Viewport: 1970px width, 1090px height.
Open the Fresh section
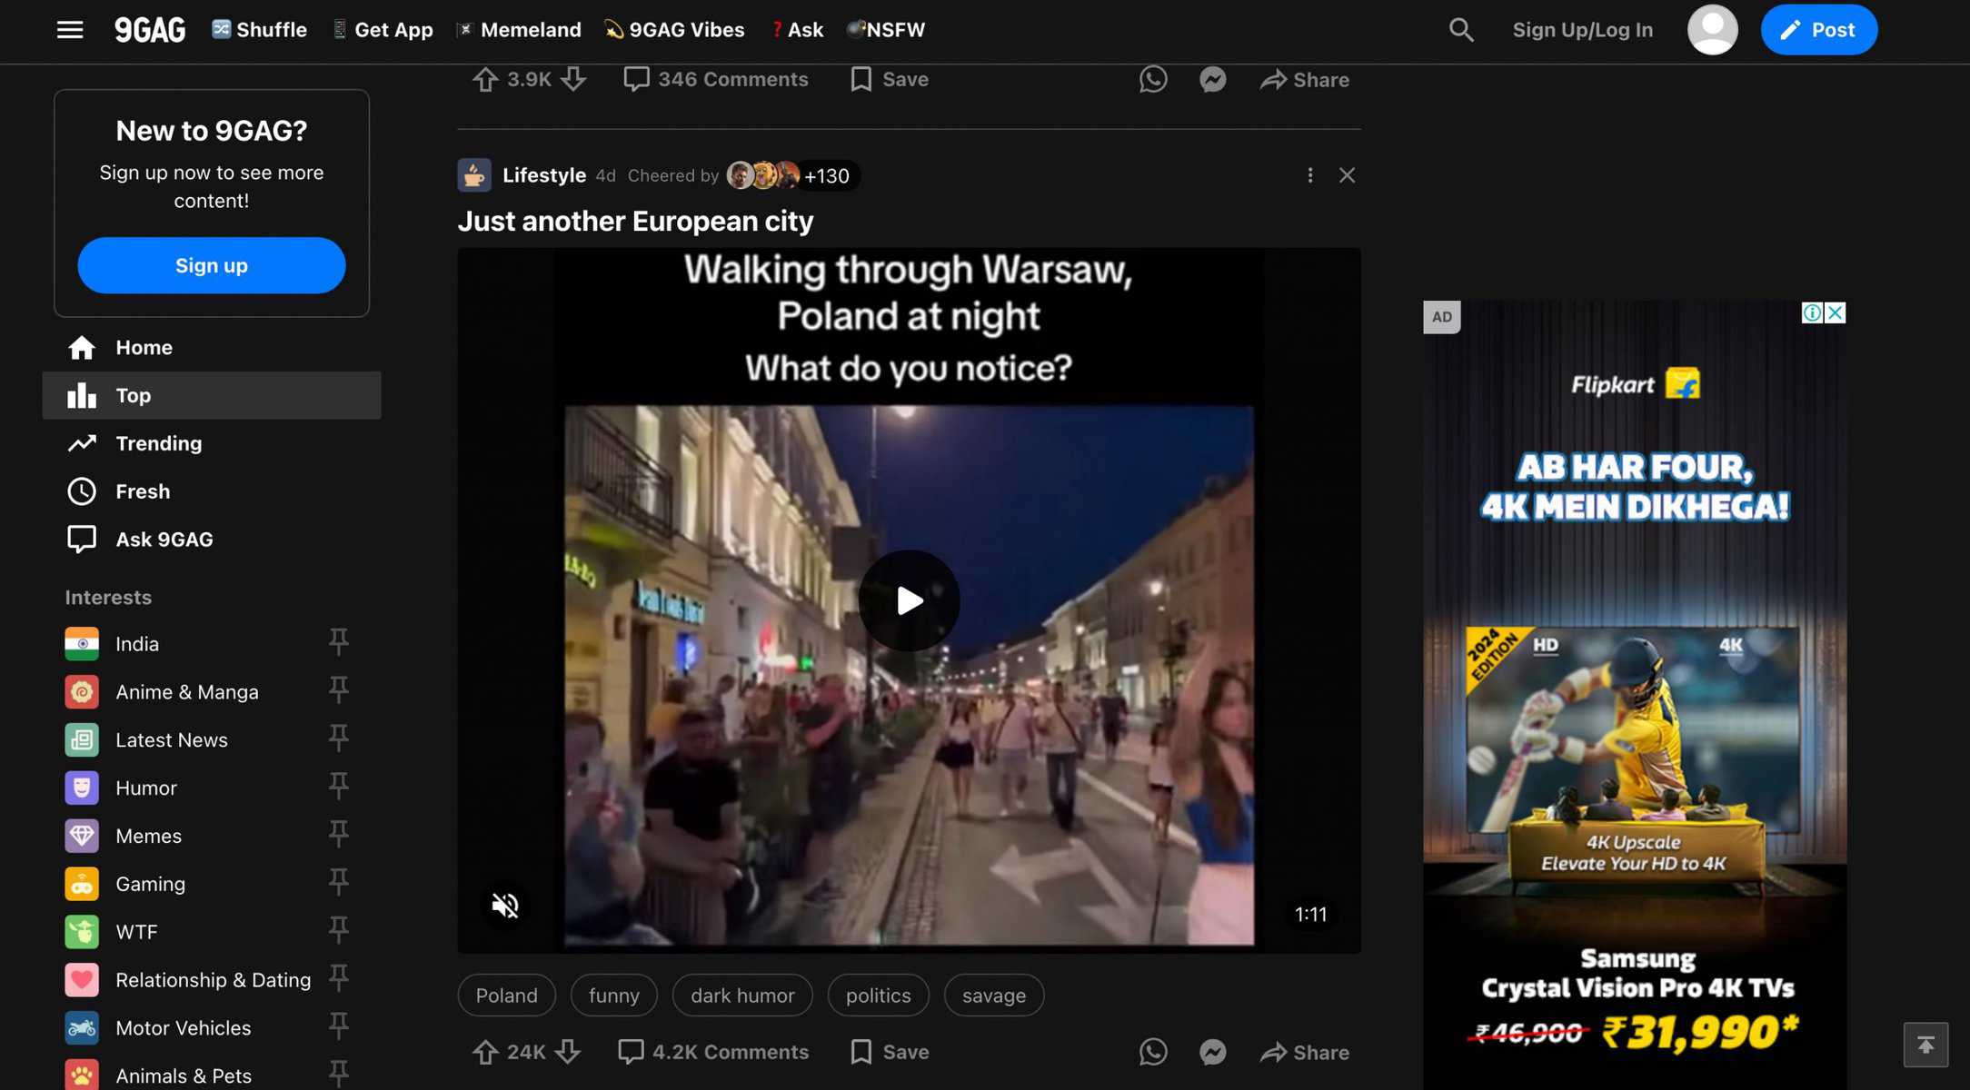[212, 491]
